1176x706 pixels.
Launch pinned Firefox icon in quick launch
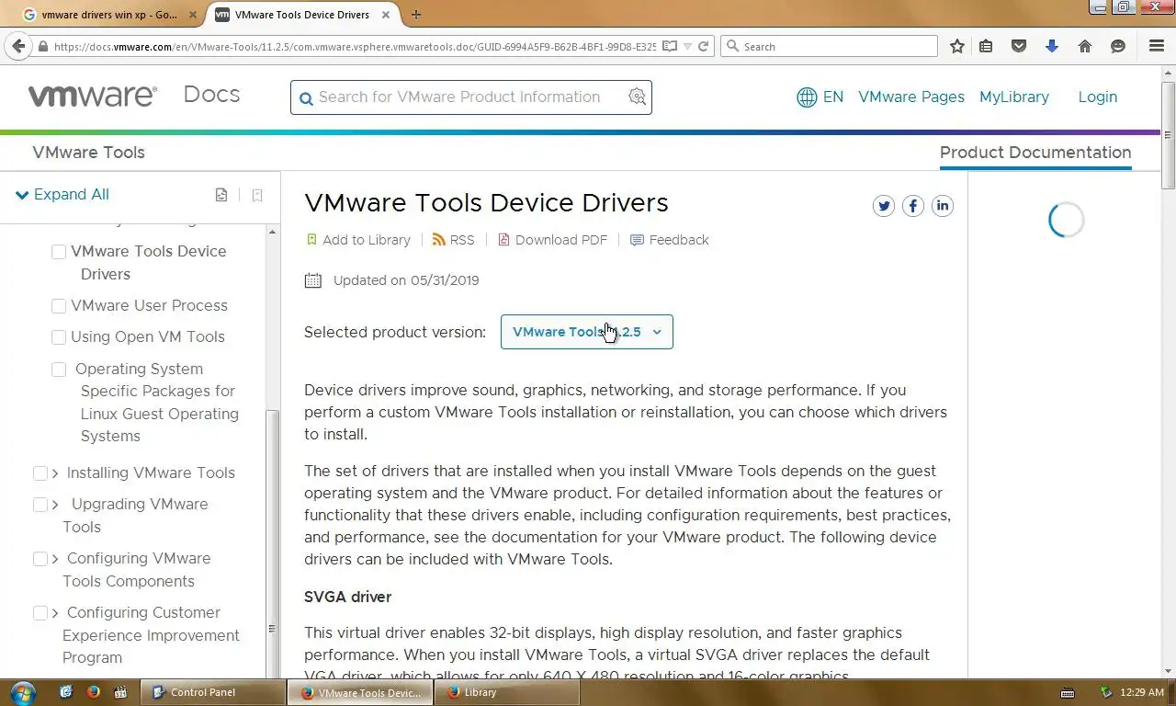(x=93, y=692)
